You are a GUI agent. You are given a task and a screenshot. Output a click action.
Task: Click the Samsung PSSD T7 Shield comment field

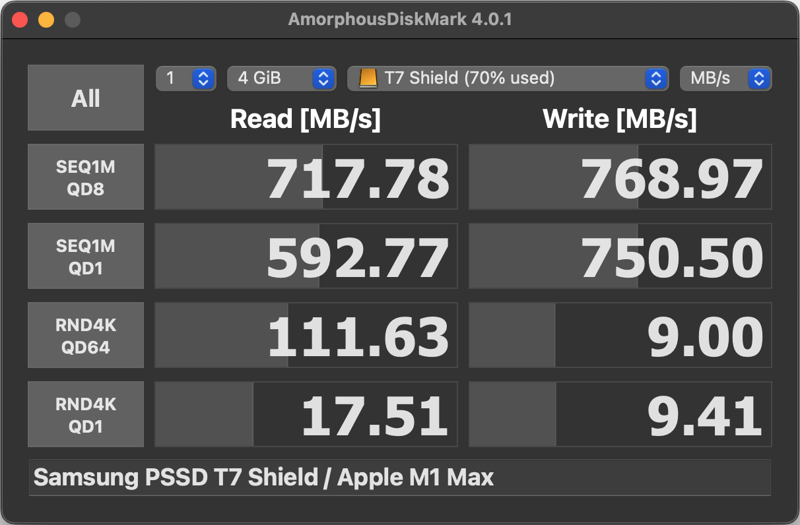400,478
